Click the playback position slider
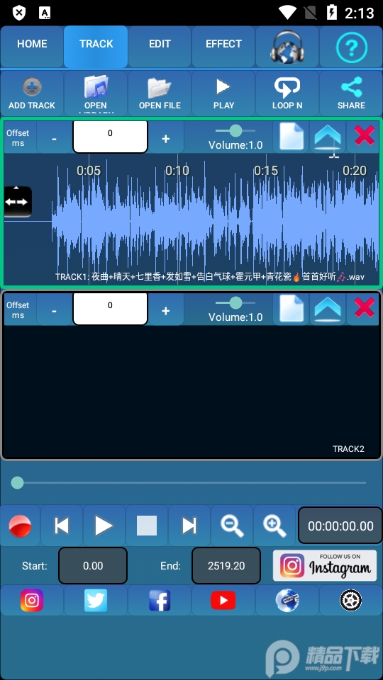The height and width of the screenshot is (680, 383). coord(188,482)
